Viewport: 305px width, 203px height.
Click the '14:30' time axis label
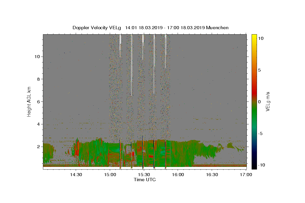coord(76,175)
